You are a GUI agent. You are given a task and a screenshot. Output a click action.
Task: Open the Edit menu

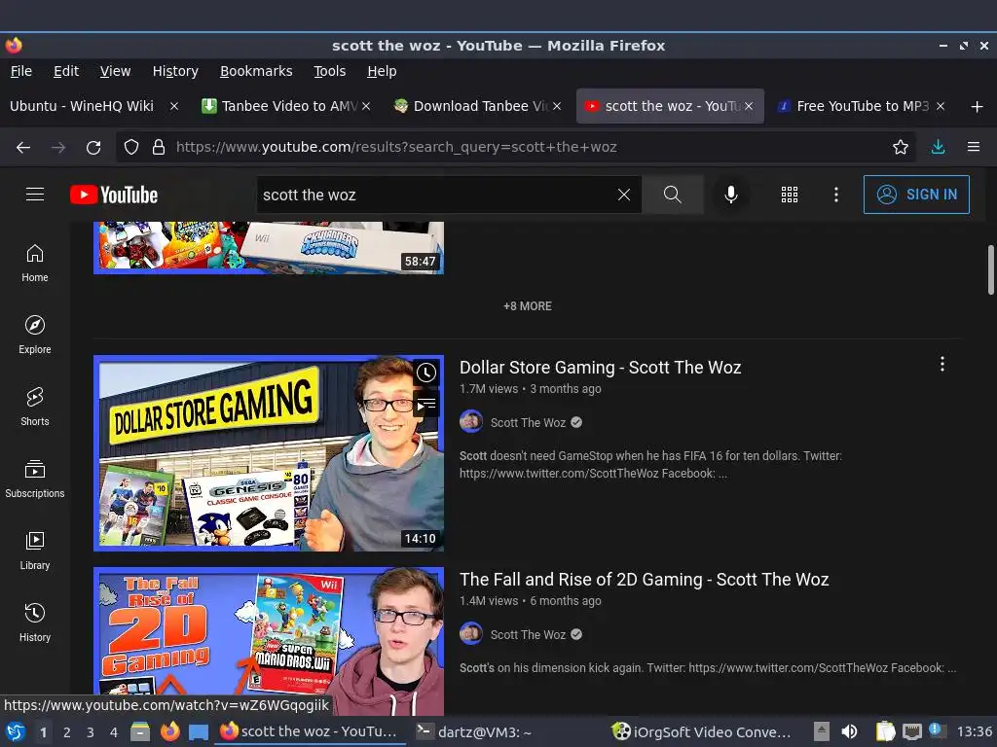(x=66, y=71)
